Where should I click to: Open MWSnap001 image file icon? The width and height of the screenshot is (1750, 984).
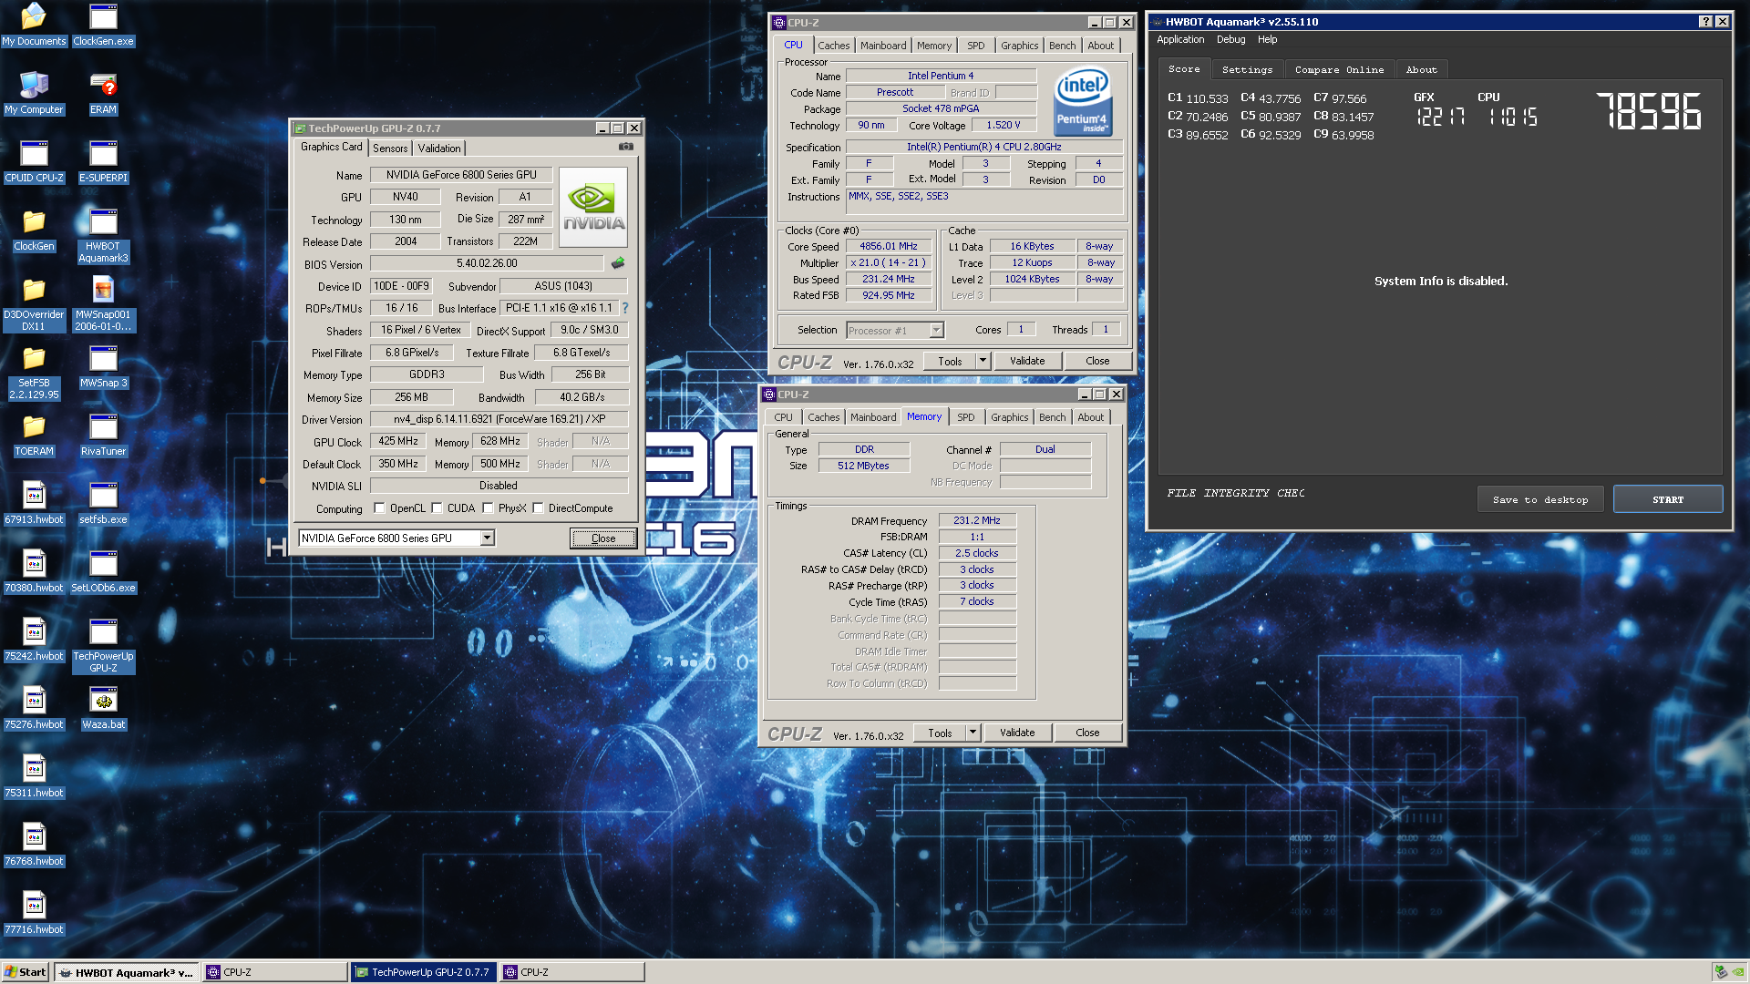tap(103, 303)
